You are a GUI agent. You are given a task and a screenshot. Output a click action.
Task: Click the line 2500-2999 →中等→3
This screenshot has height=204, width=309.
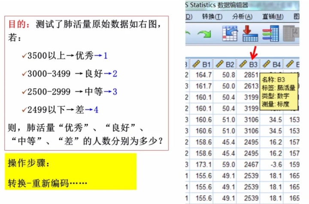coord(70,92)
